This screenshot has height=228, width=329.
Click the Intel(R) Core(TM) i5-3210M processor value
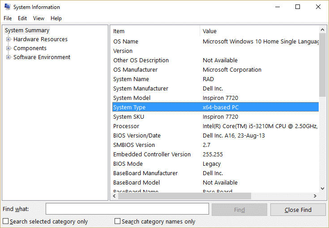coord(260,126)
